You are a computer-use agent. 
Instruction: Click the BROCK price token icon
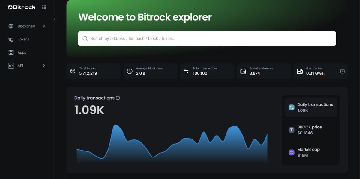(x=292, y=130)
